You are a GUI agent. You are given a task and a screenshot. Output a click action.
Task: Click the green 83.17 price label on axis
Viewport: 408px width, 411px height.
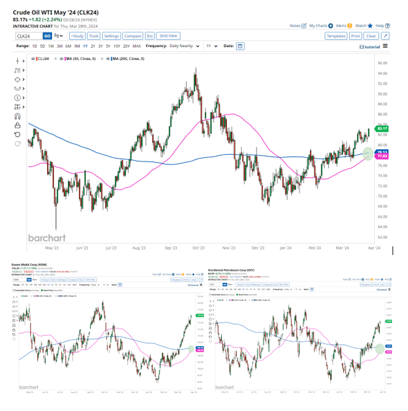382,129
